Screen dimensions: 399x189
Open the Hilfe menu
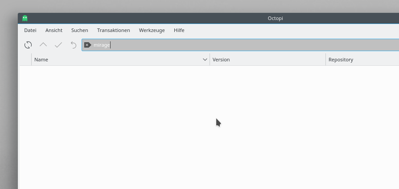(179, 30)
